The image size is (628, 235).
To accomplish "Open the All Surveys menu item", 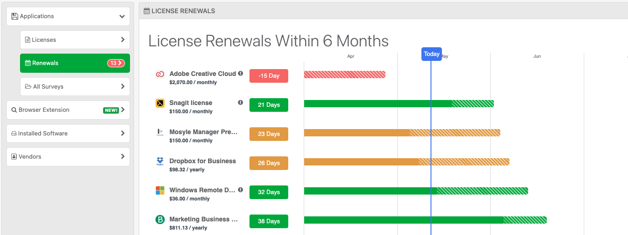I will click(75, 86).
